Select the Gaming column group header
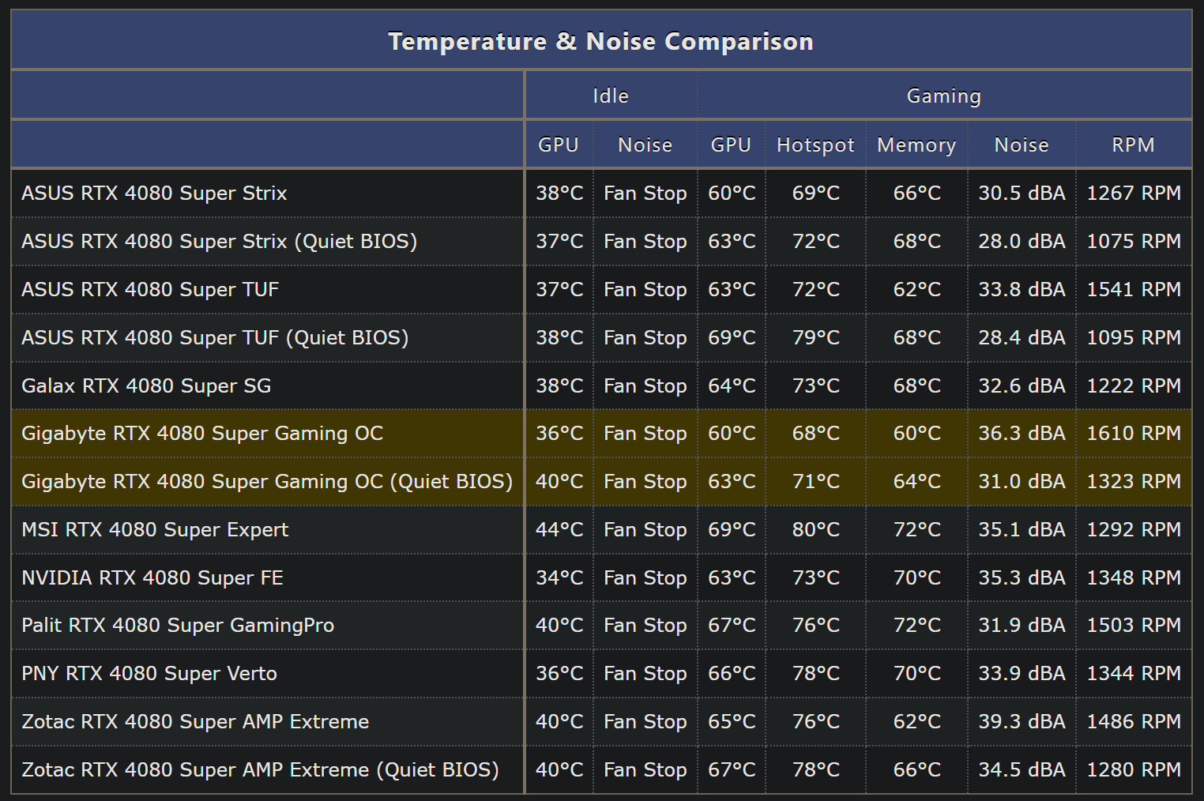Image resolution: width=1204 pixels, height=801 pixels. click(943, 96)
